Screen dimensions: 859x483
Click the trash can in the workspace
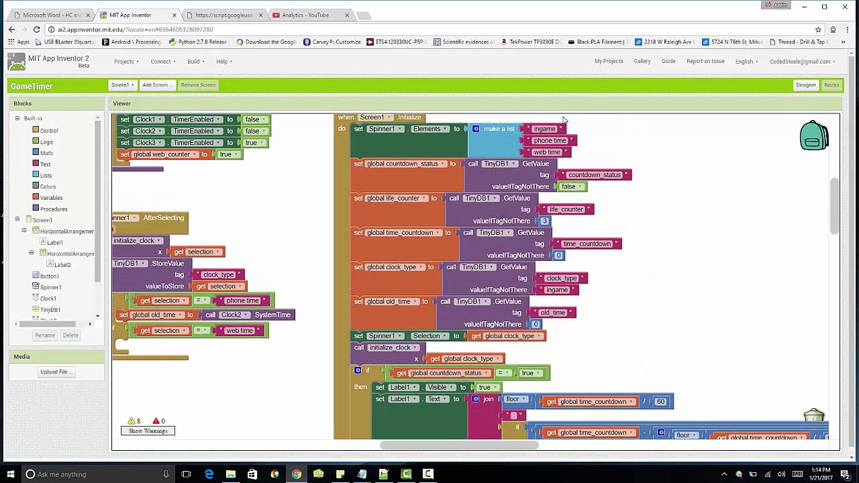(x=814, y=415)
